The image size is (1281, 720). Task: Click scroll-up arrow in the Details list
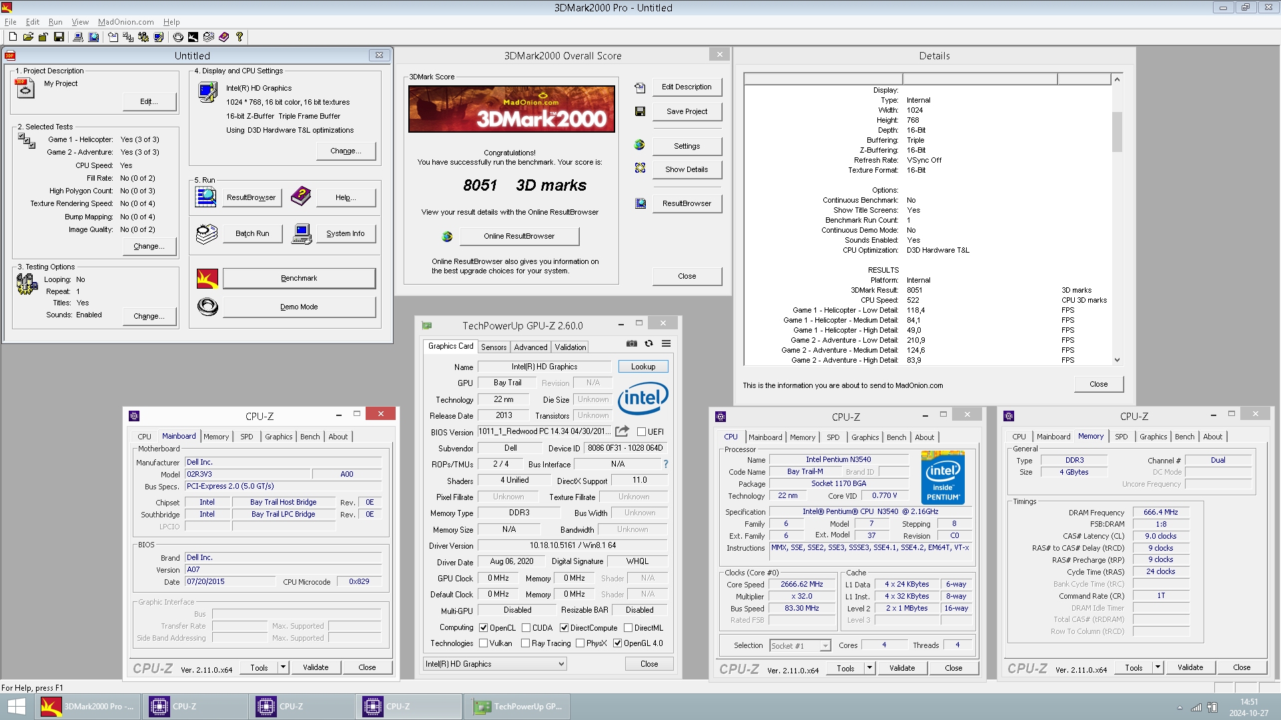click(1117, 79)
